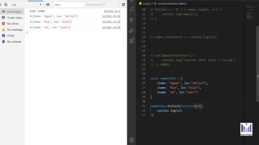Image resolution: width=259 pixels, height=145 pixels.
Task: Click the user messages person icon
Action: pos(3,17)
